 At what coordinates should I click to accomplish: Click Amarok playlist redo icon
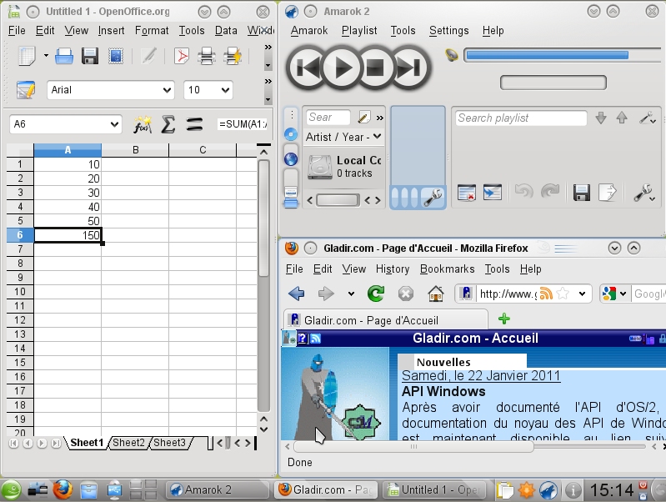click(550, 192)
